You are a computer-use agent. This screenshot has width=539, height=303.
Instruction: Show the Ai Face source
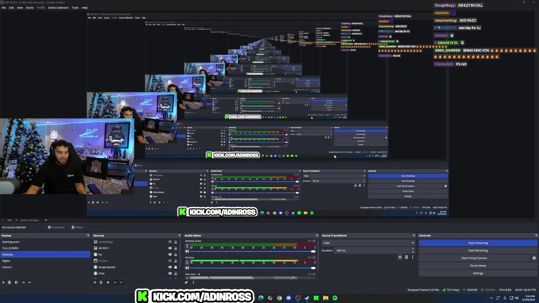pyautogui.click(x=170, y=260)
